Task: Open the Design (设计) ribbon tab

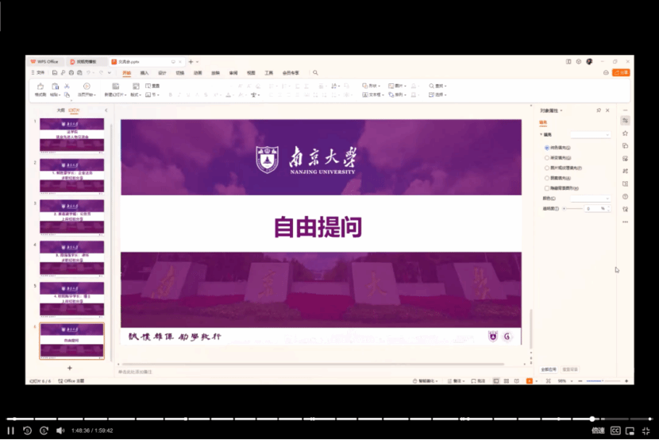Action: click(x=162, y=73)
